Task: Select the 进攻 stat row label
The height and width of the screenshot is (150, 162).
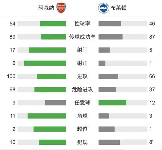Action: [x=82, y=76]
